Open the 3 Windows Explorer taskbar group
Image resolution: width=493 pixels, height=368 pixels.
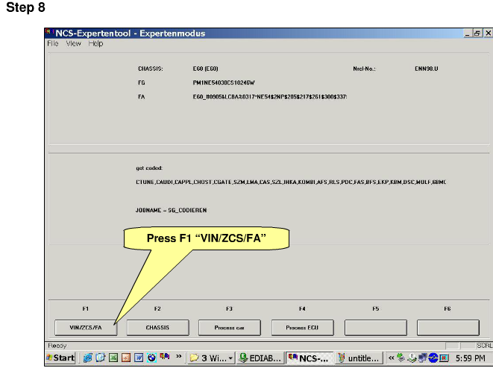click(211, 358)
